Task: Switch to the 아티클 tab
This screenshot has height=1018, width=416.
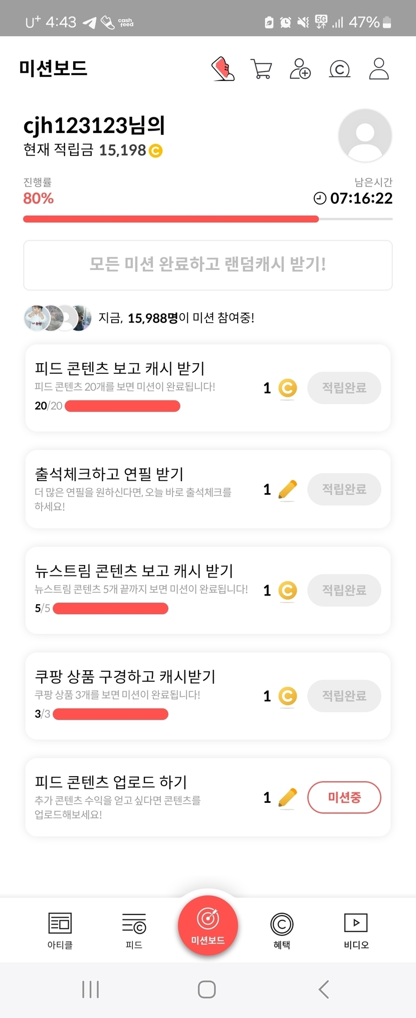Action: pos(60,931)
